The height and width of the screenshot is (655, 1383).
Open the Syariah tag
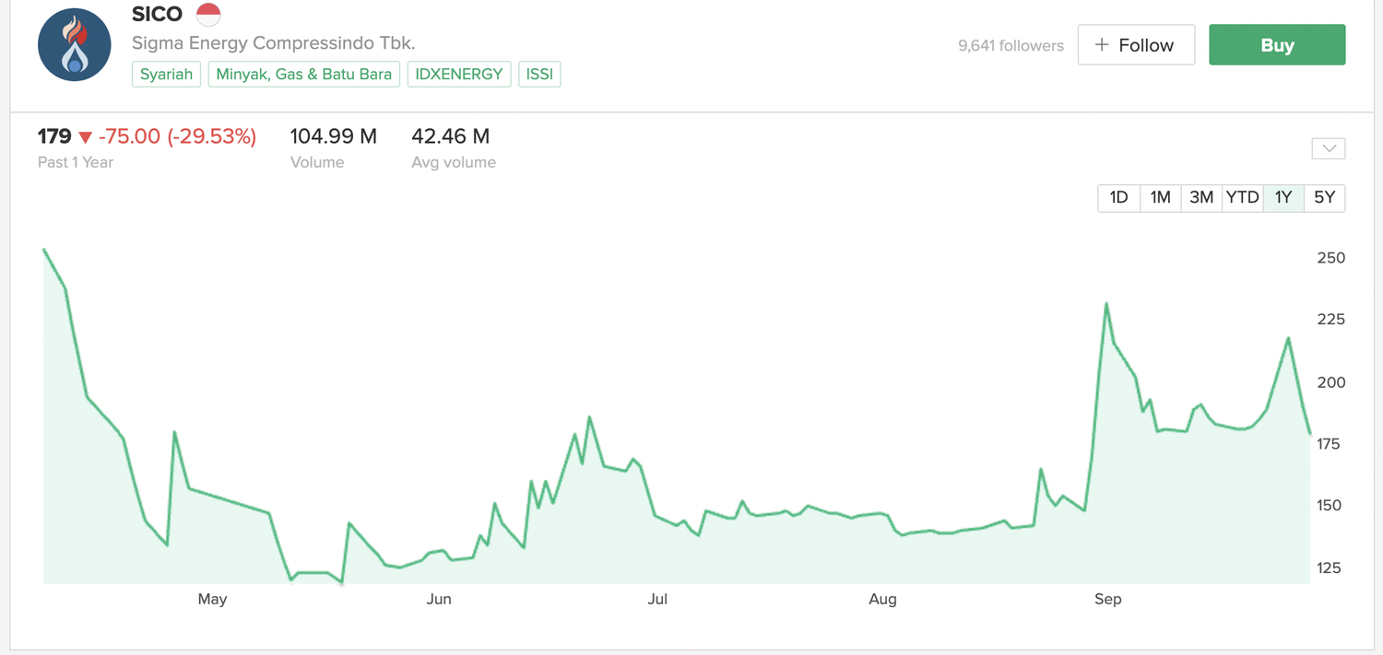click(166, 74)
